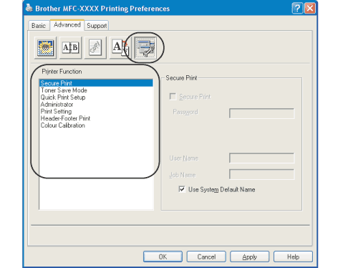Focus the Password input field
This screenshot has height=268, width=338.
point(262,113)
